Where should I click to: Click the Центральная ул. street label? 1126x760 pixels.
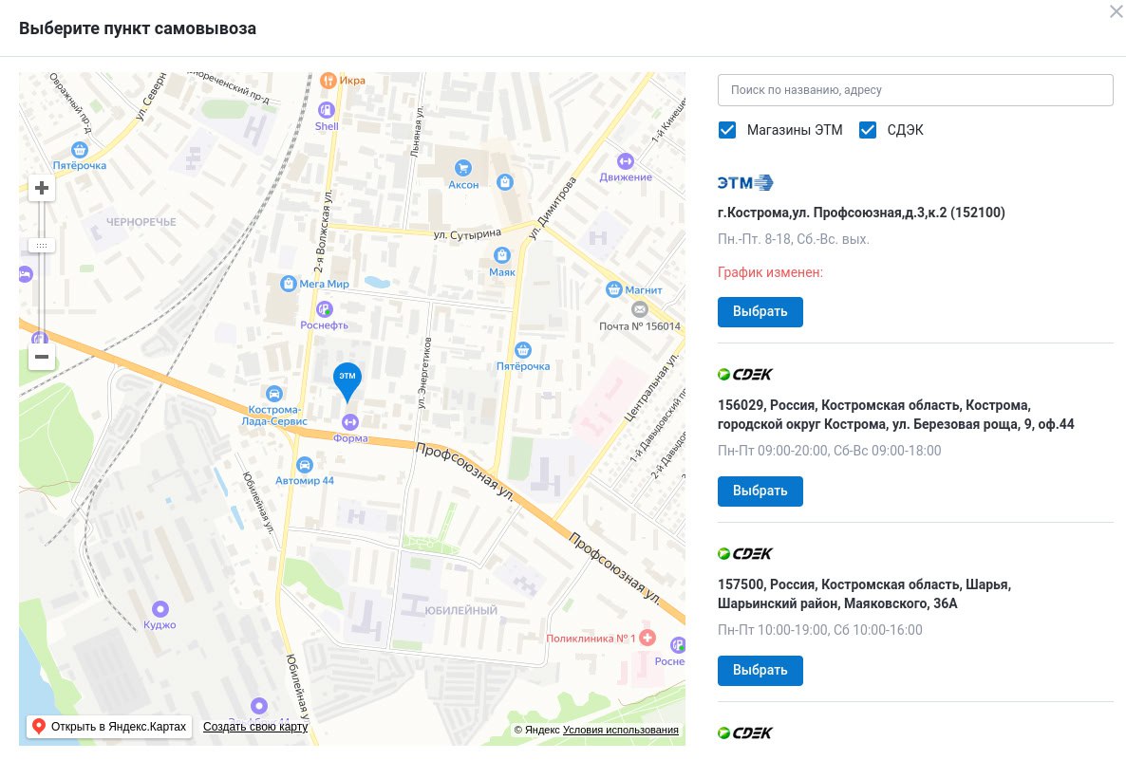click(651, 387)
